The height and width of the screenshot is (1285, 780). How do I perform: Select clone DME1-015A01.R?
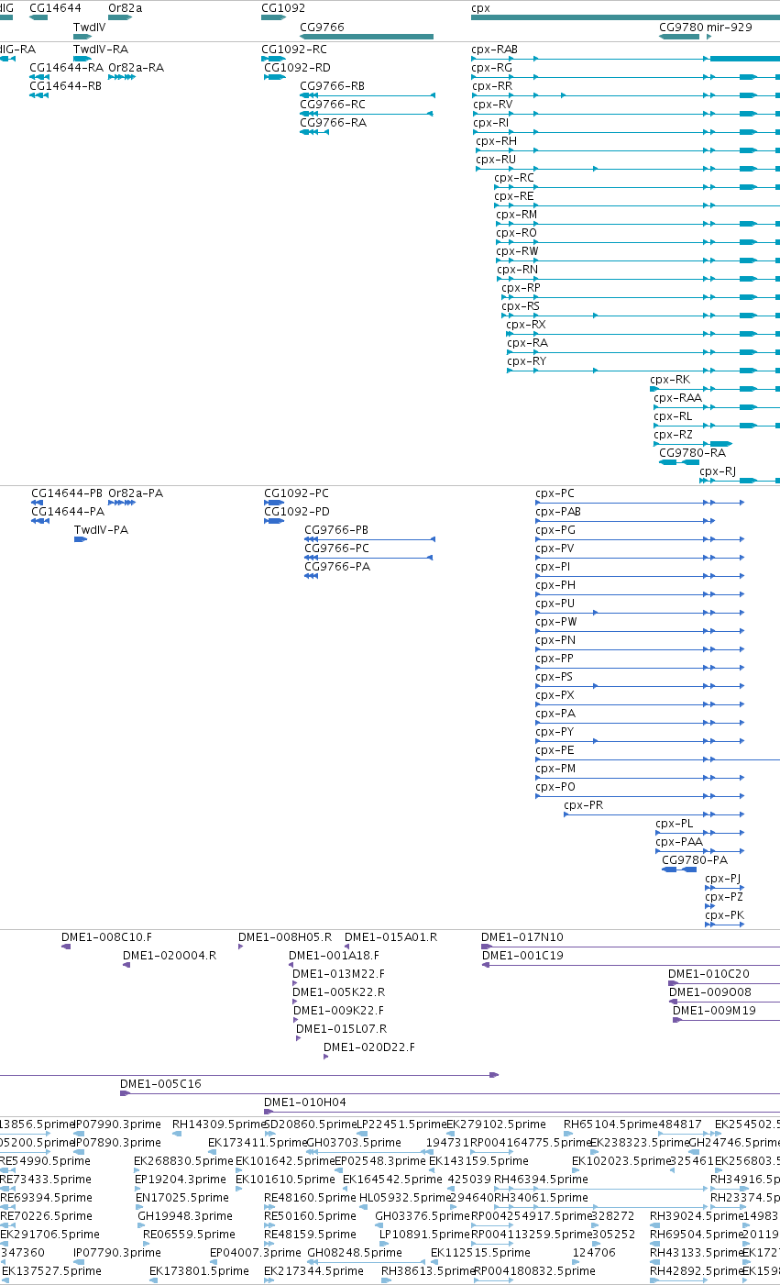click(390, 937)
